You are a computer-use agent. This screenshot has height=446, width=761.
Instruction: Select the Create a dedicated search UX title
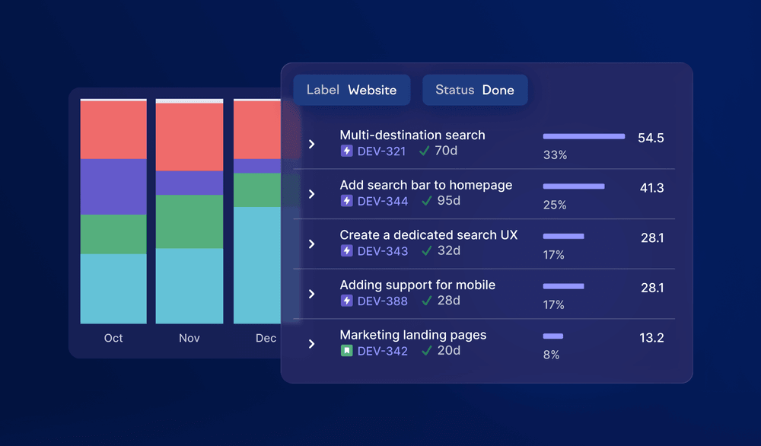point(428,235)
